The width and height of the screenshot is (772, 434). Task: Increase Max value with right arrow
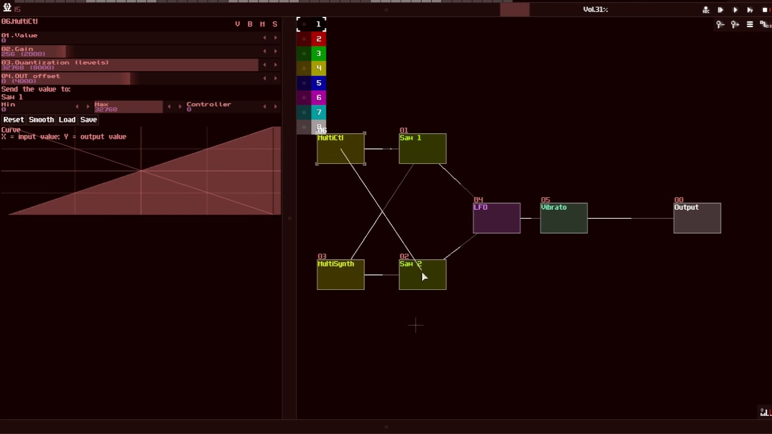click(x=180, y=107)
